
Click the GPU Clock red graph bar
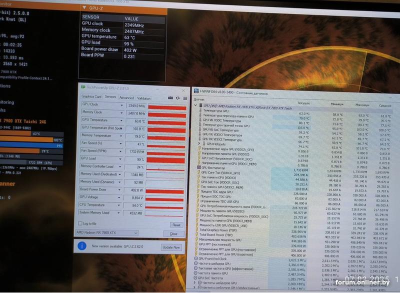(167, 107)
